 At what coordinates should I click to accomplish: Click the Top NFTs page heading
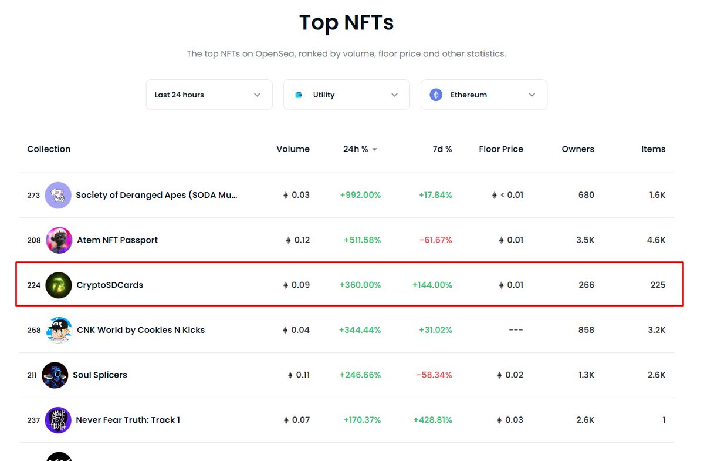pyautogui.click(x=347, y=23)
